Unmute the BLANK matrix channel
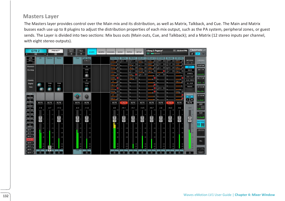This screenshot has width=285, height=201. point(170,103)
